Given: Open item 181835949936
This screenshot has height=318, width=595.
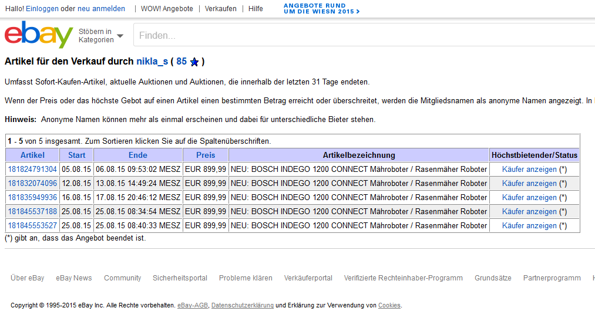Looking at the screenshot, I should click(33, 197).
